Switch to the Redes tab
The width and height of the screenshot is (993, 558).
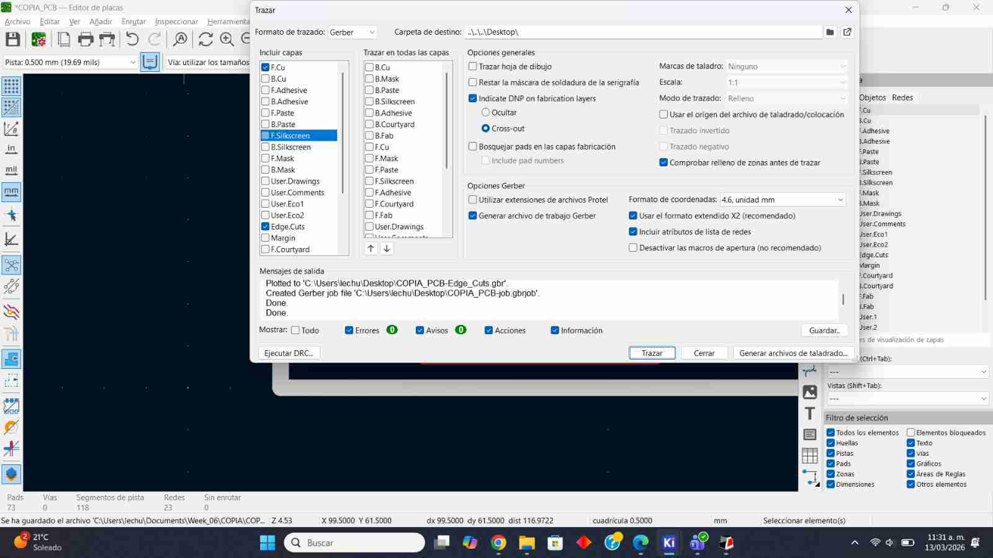pos(902,97)
